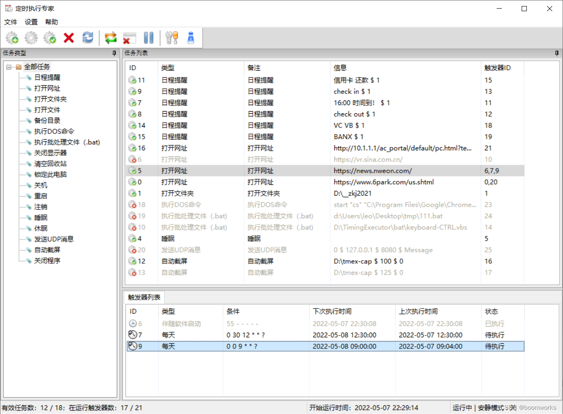Open the wrench and screwdriver settings icon

pyautogui.click(x=171, y=38)
